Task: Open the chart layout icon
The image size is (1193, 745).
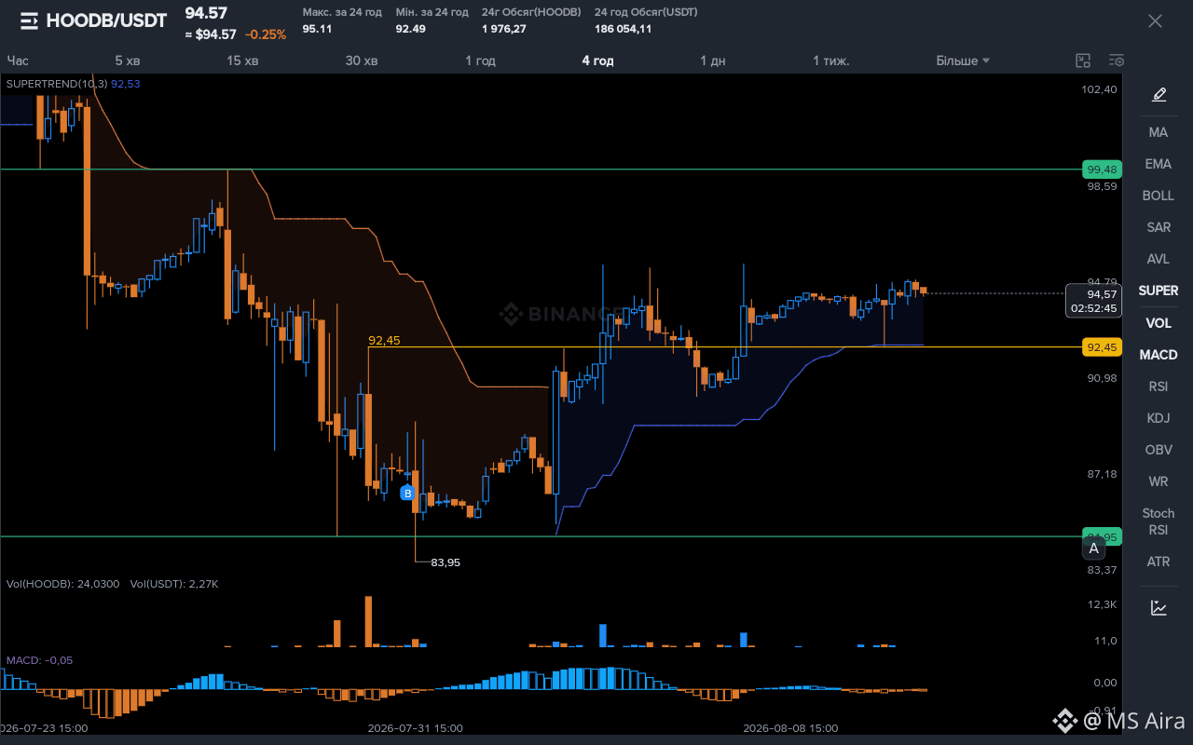Action: pyautogui.click(x=1083, y=61)
